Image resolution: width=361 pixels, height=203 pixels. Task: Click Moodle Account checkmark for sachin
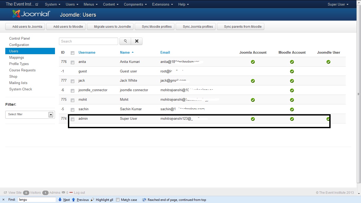292,109
